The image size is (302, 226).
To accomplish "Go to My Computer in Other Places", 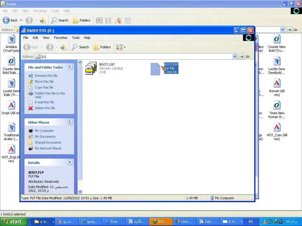I will (x=44, y=131).
